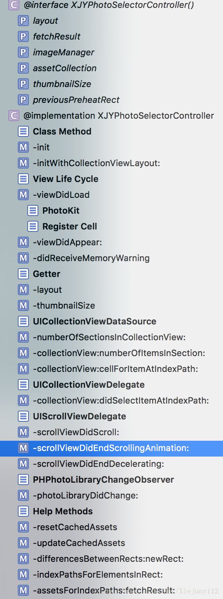The width and height of the screenshot is (223, 599).
Task: Click the C icon beside @interface XJYPhotoSelectorController()
Action: click(14, 5)
